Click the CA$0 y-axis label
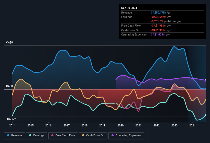The width and height of the screenshot is (210, 143). point(9,86)
